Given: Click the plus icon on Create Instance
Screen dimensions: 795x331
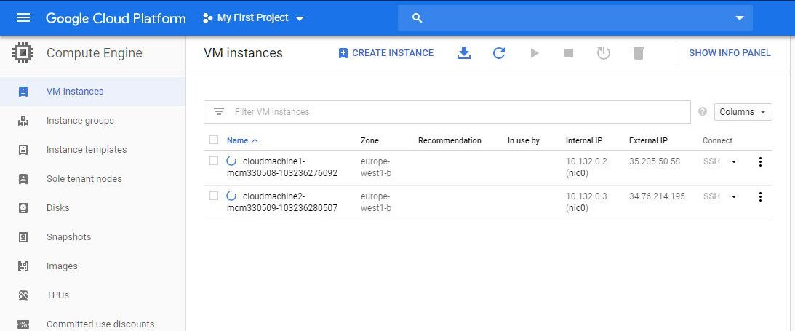Looking at the screenshot, I should click(343, 53).
